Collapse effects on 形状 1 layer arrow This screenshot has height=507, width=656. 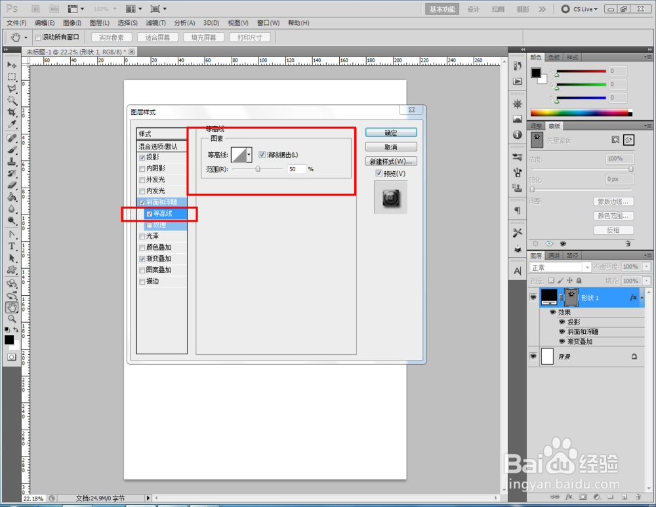point(642,297)
